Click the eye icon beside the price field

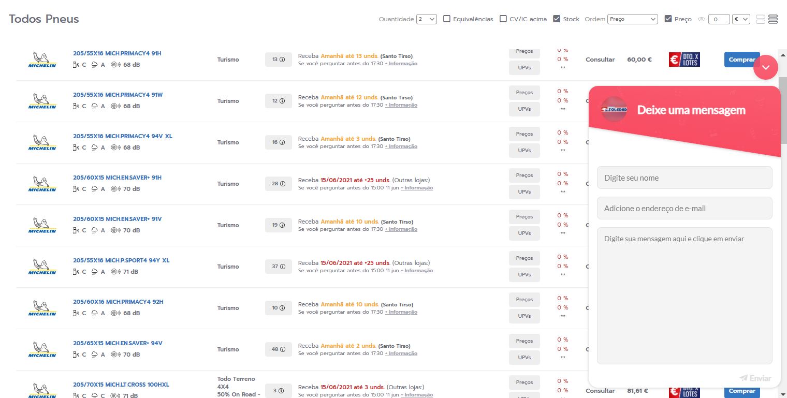click(x=702, y=19)
